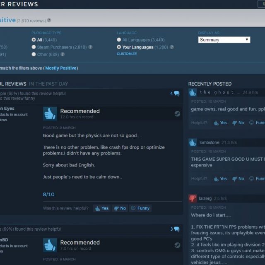Click Steam logo icon on the 7.0 hrs review
This screenshot has height=265, width=265.
pos(177,245)
